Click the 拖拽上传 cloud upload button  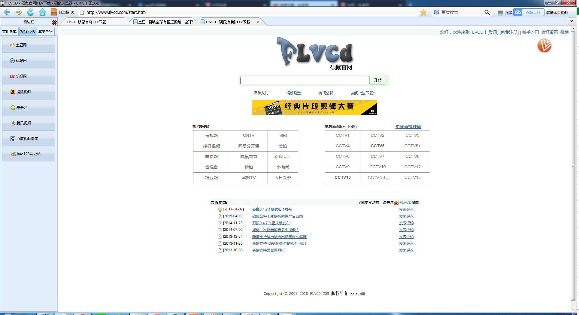[x=529, y=12]
